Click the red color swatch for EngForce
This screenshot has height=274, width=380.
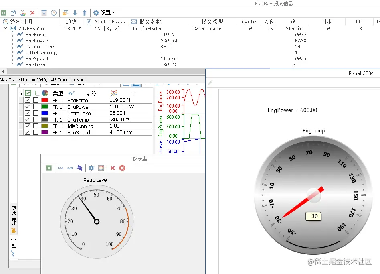pos(44,100)
